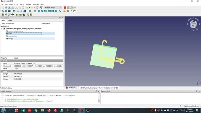Open the Windows menu

[35, 4]
